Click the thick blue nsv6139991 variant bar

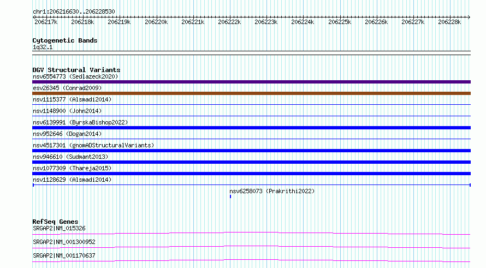(x=251, y=128)
